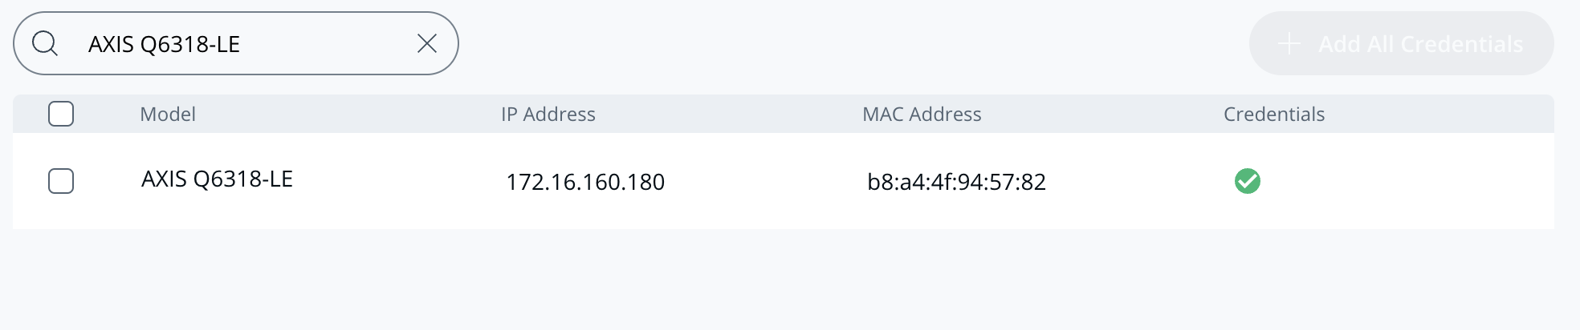The height and width of the screenshot is (330, 1580).
Task: Click the plus icon on Add All Credentials
Action: coord(1289,43)
